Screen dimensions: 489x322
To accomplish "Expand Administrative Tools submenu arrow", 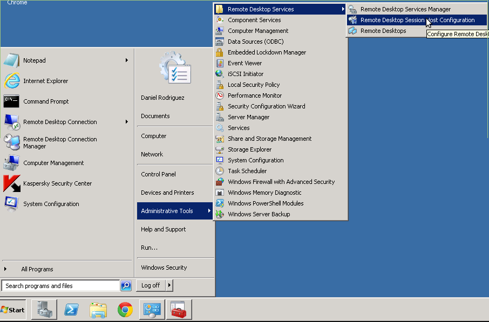I will coord(209,211).
